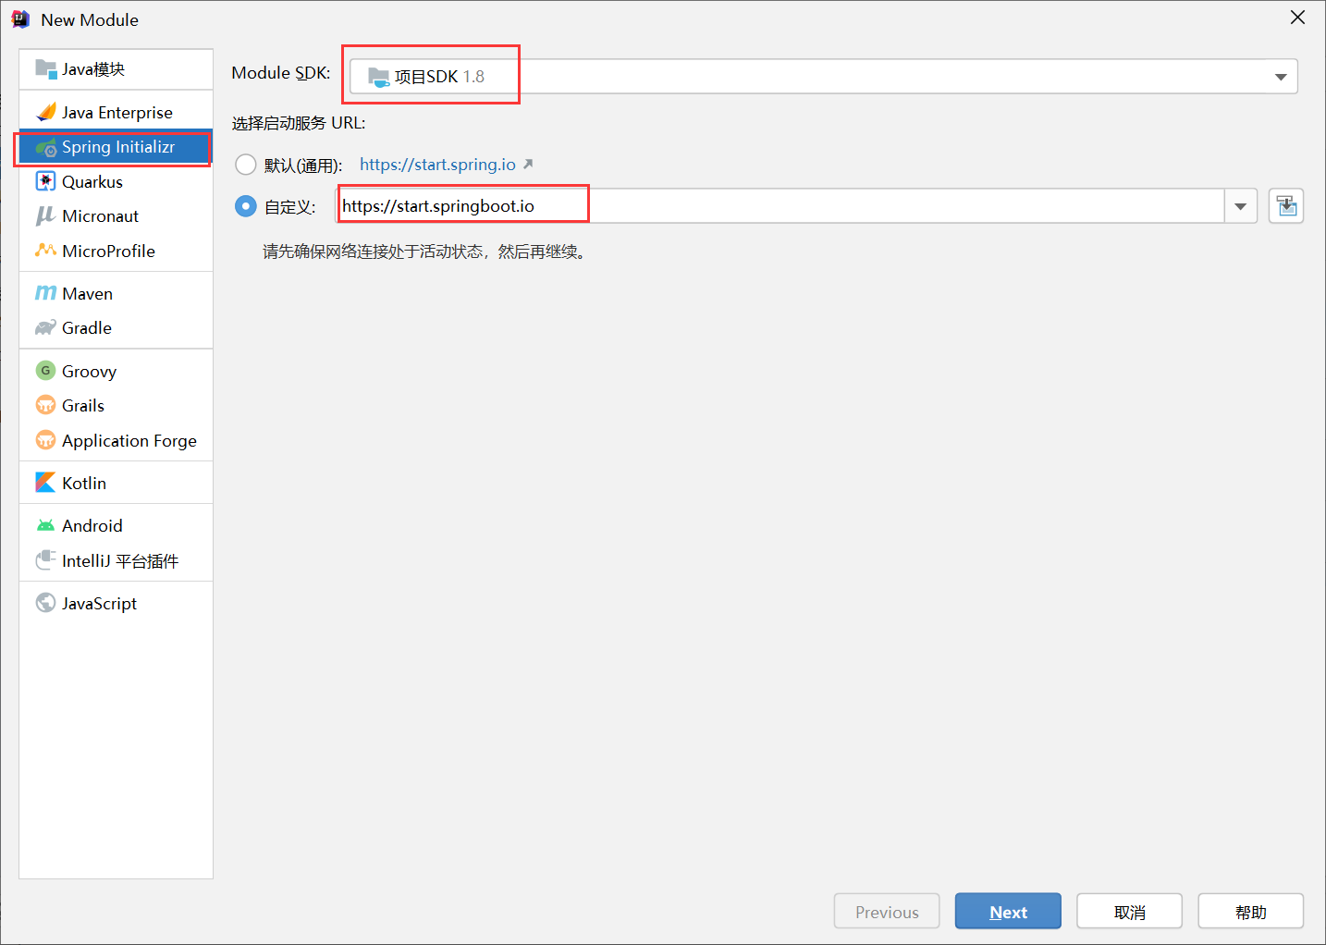Click the Grails icon
The height and width of the screenshot is (945, 1326).
pos(45,405)
